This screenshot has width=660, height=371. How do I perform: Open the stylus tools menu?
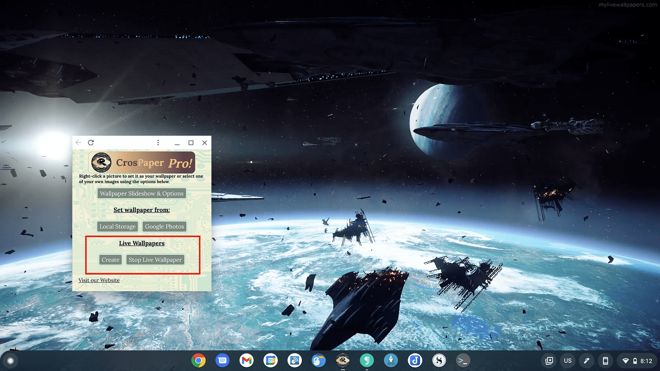tap(587, 361)
